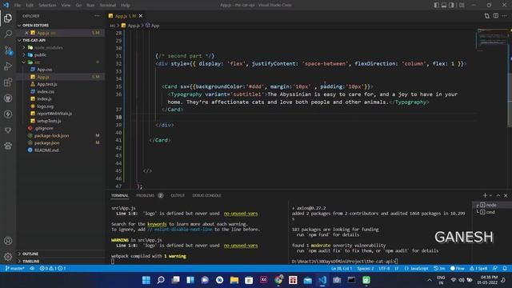
Task: Add a new terminal with plus icon
Action: pos(485,195)
